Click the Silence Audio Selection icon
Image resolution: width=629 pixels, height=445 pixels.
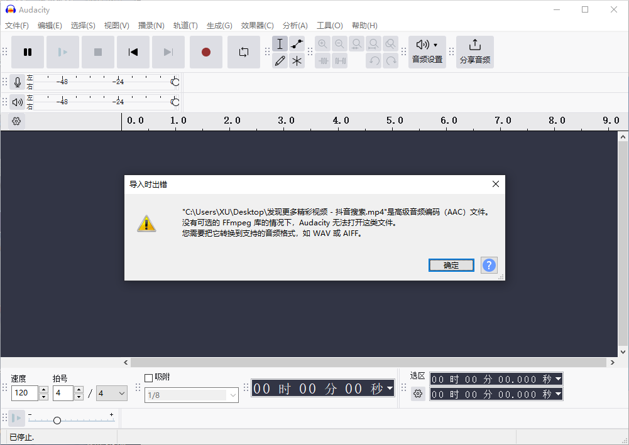click(x=340, y=61)
